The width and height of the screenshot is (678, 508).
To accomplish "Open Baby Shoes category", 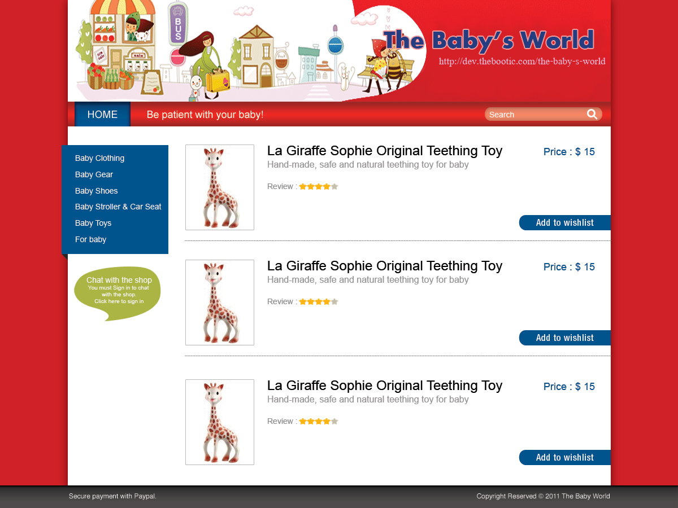I will (x=96, y=191).
